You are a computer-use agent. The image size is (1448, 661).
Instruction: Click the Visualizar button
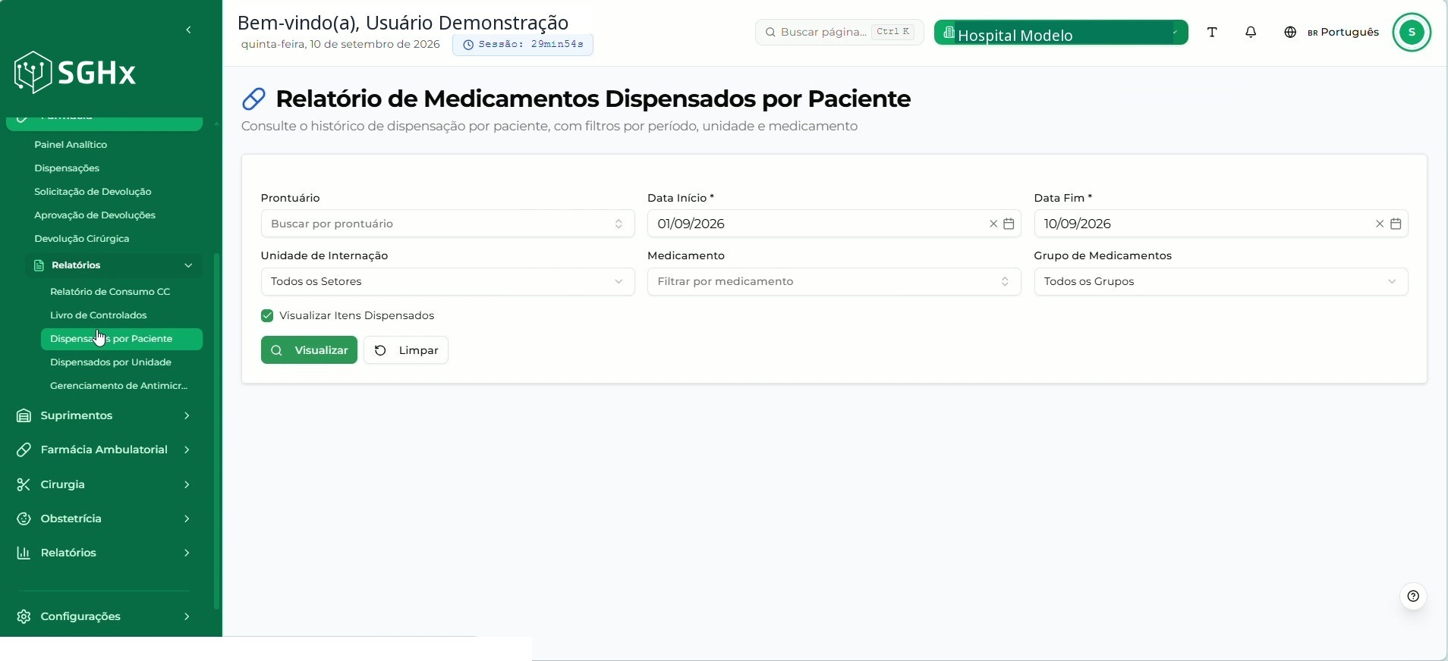pos(309,350)
